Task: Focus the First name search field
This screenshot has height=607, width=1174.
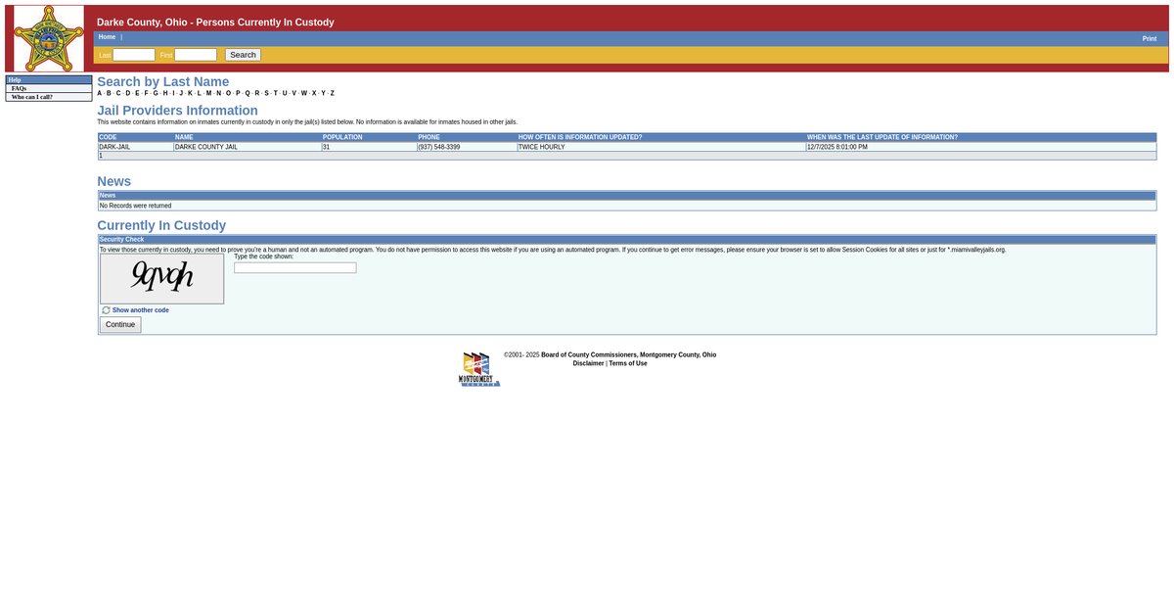Action: click(196, 55)
